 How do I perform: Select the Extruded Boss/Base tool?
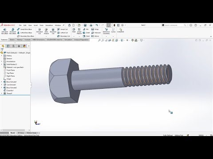[5, 31]
